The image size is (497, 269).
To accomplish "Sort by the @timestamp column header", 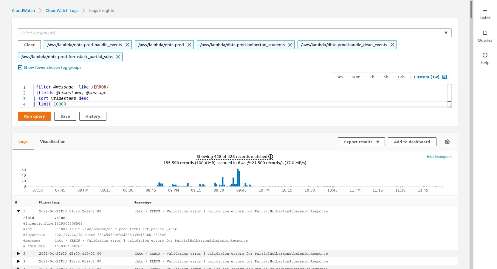I will coord(49,202).
